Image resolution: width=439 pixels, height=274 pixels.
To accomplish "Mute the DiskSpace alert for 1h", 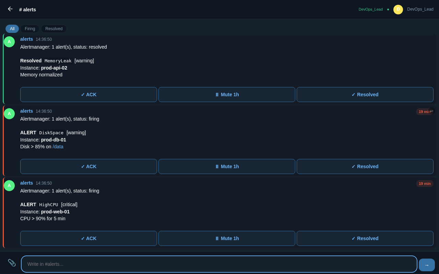I will [x=227, y=166].
